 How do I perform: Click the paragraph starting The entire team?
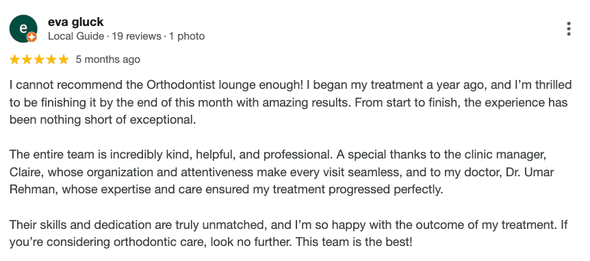[x=282, y=172]
